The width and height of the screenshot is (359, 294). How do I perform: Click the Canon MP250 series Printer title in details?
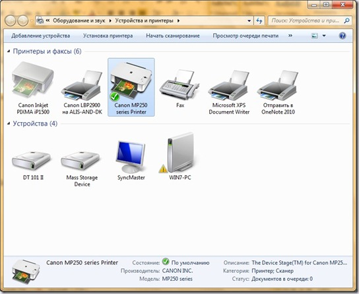coord(82,262)
